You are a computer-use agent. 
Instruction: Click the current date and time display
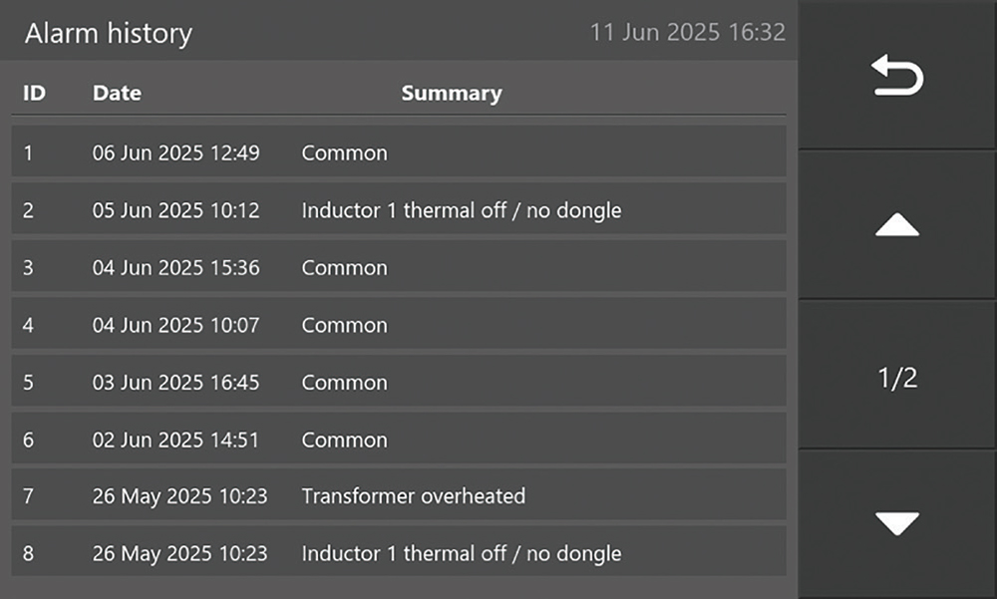[x=687, y=32]
